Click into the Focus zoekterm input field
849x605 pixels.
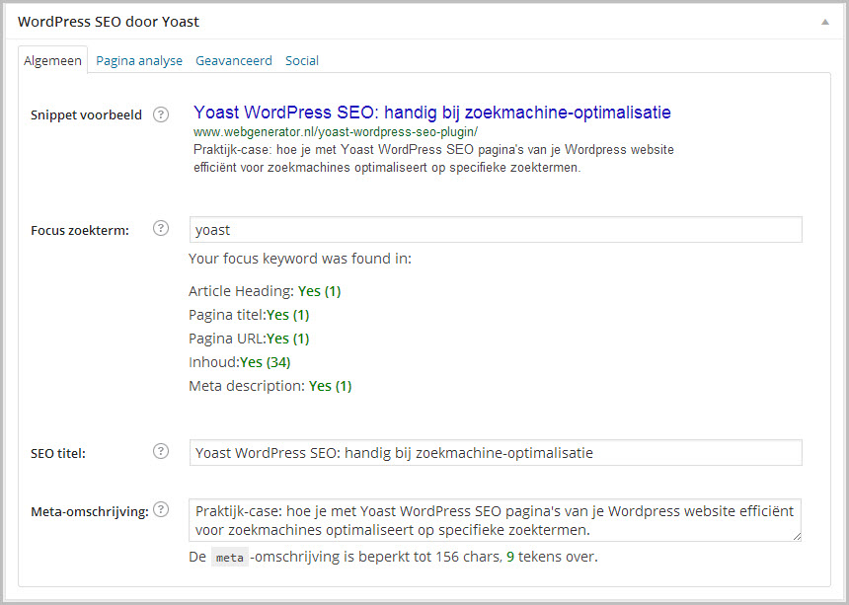tap(494, 229)
